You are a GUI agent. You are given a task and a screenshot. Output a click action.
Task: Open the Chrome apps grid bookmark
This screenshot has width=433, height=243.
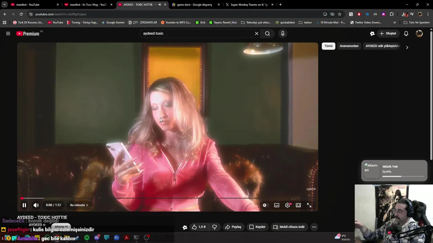[4, 23]
